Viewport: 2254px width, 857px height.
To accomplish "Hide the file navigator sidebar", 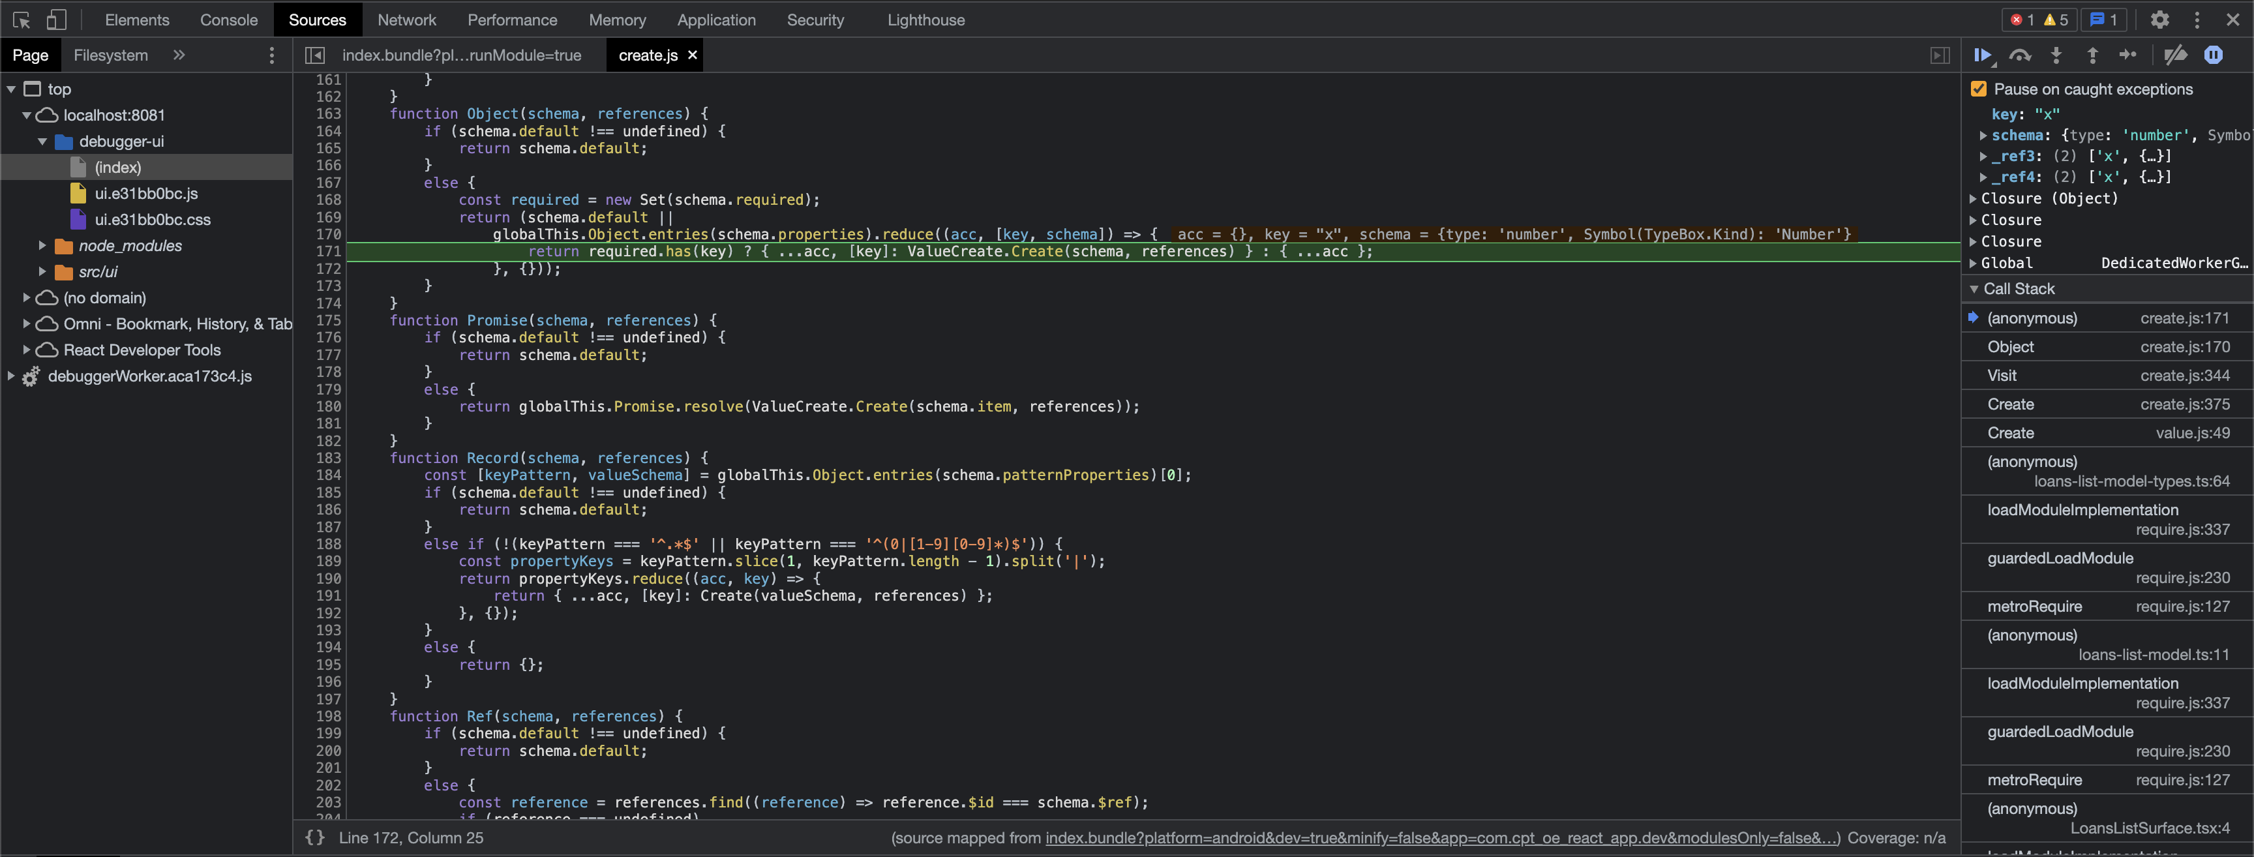I will tap(315, 55).
